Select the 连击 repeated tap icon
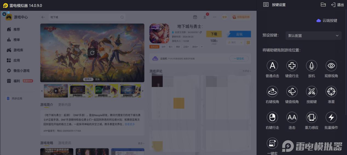The width and height of the screenshot is (347, 155). click(292, 117)
